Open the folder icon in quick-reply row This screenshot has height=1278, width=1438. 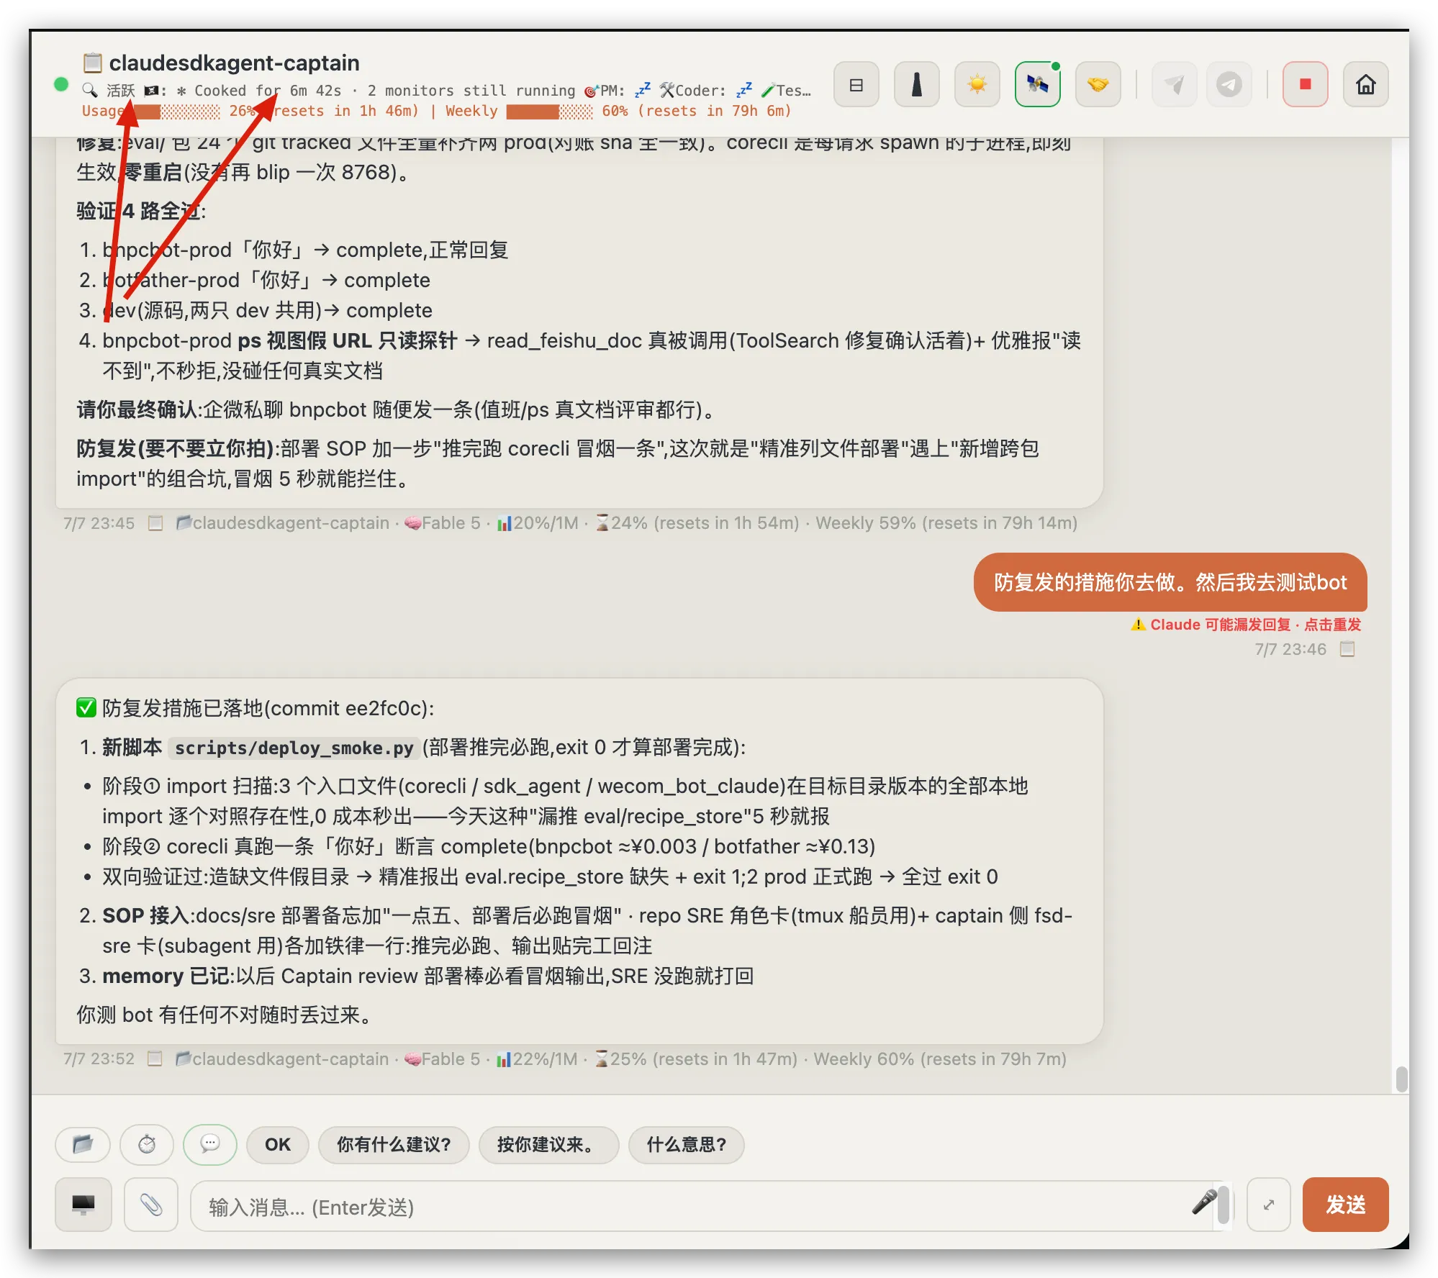pyautogui.click(x=83, y=1144)
